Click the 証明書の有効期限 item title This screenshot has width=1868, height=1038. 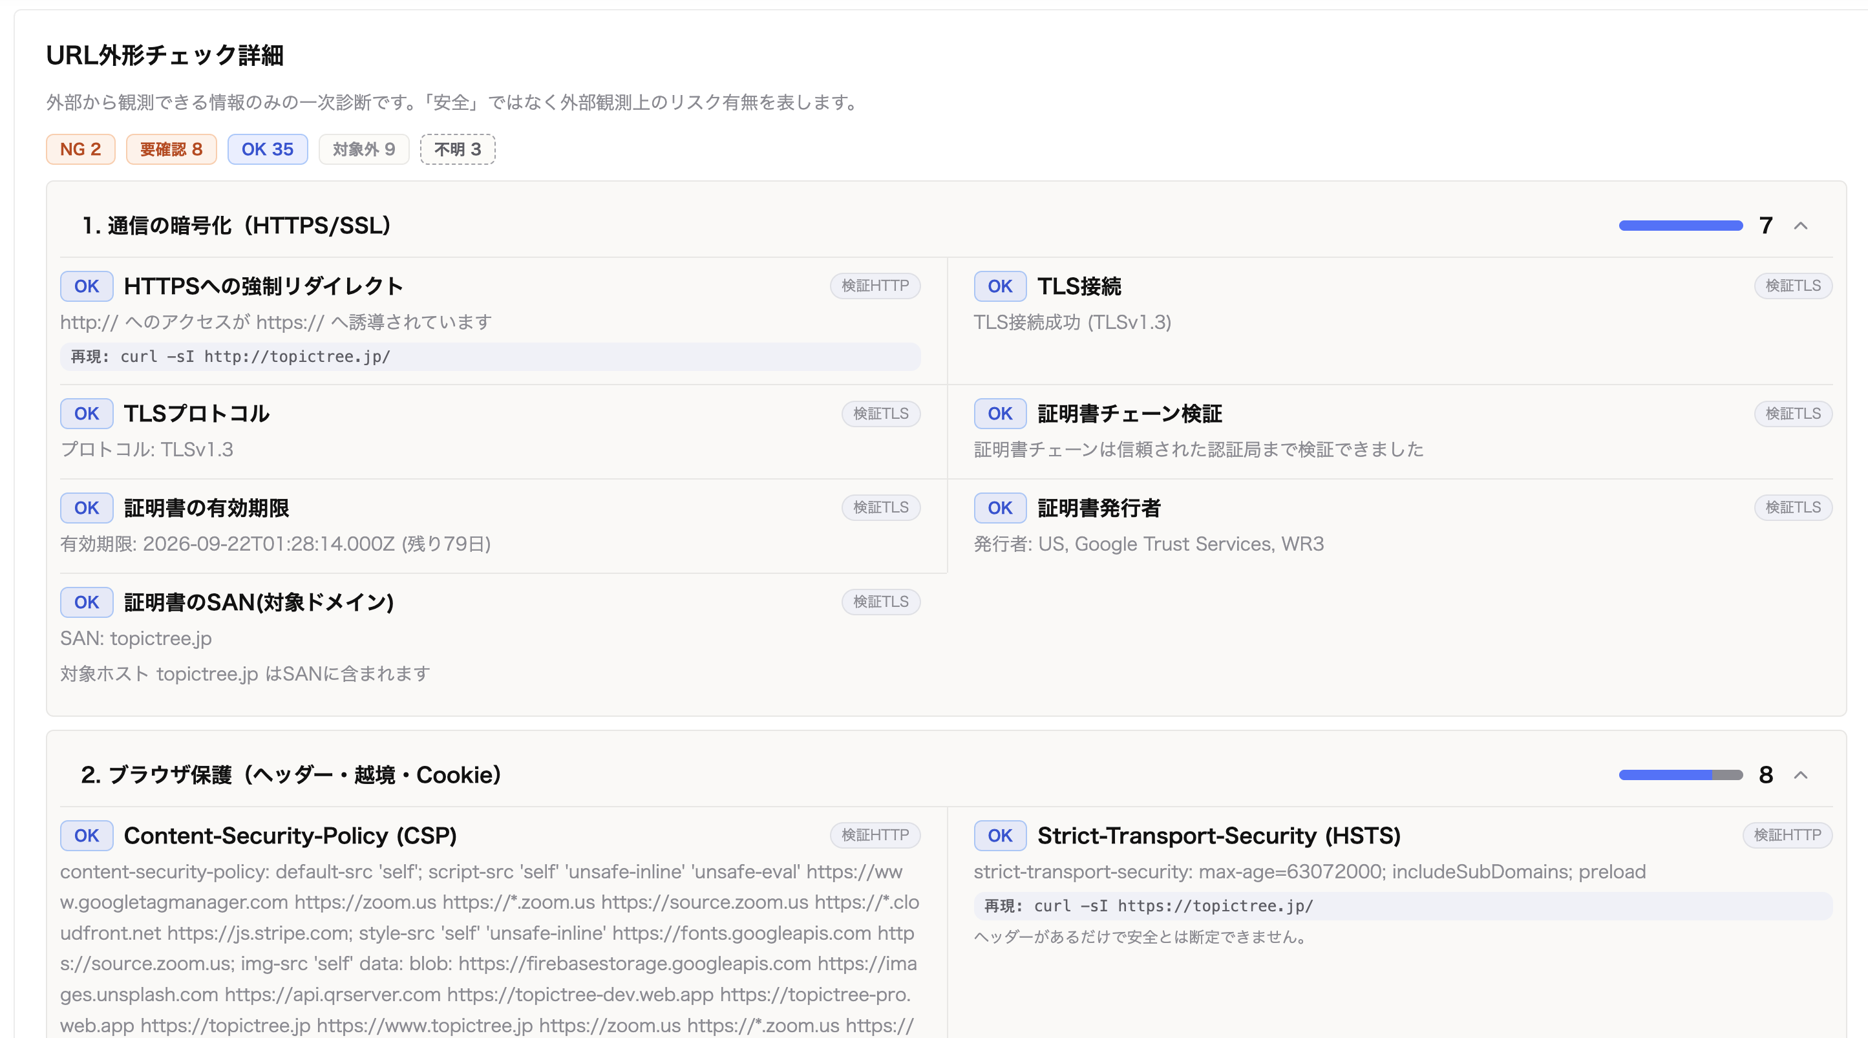207,508
